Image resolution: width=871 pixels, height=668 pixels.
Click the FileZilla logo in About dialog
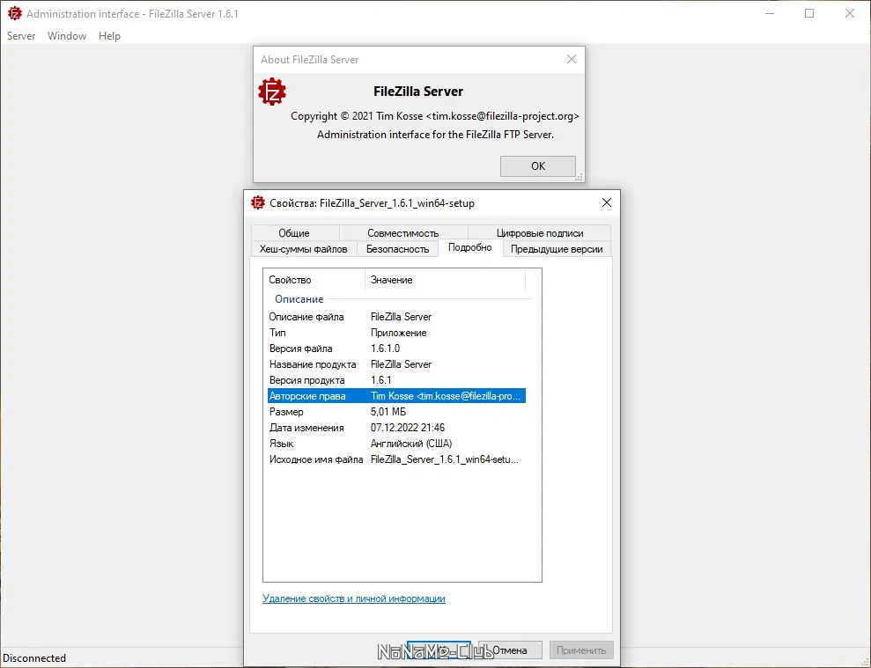[272, 92]
